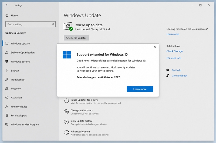
Task: Click the Windows Insider Program cat icon
Action: point(7,124)
